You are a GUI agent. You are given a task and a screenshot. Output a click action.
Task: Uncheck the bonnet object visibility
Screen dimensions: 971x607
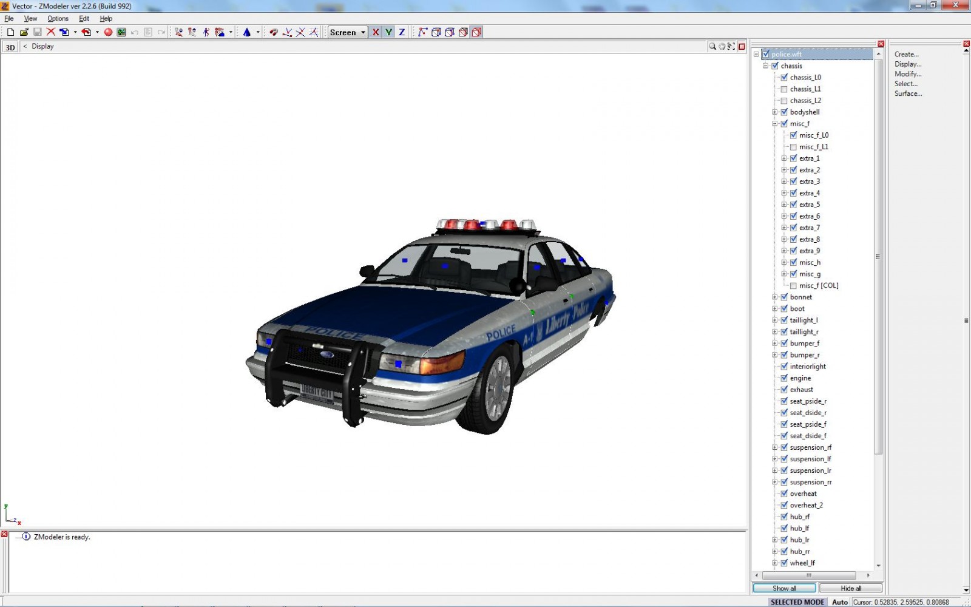[x=784, y=297]
